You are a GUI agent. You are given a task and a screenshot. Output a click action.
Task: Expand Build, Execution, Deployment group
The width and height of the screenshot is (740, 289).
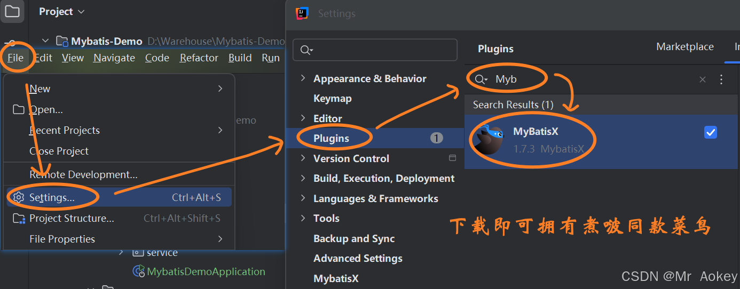(x=303, y=178)
